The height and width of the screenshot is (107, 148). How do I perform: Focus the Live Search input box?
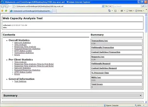coord(127,6)
